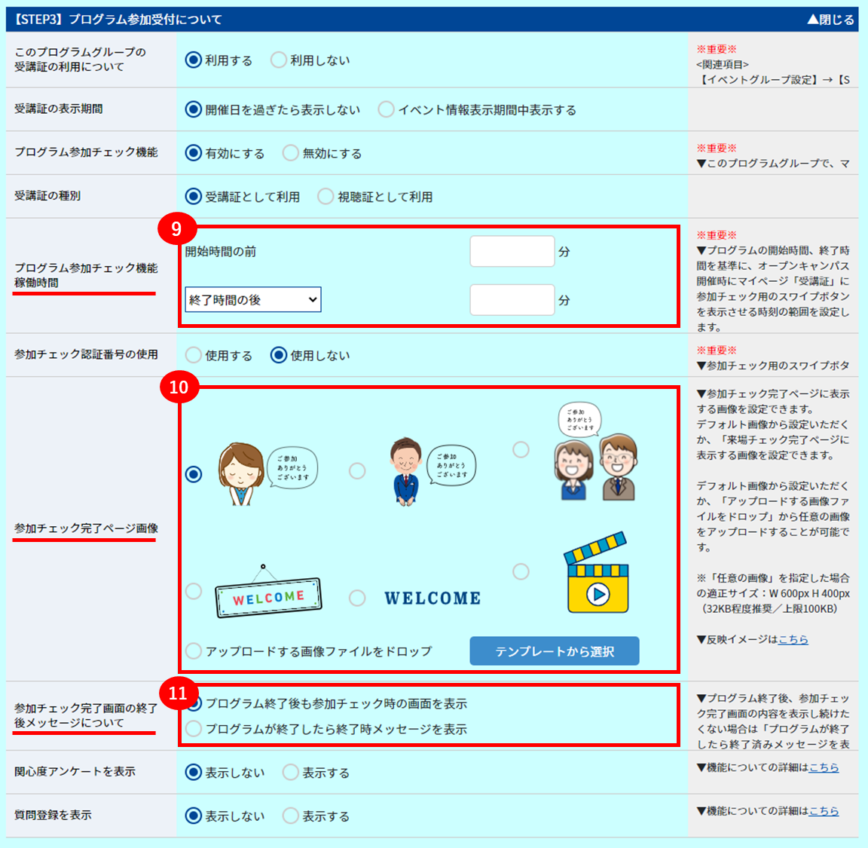Click テンプレートから選択 button
868x848 pixels.
click(x=554, y=651)
